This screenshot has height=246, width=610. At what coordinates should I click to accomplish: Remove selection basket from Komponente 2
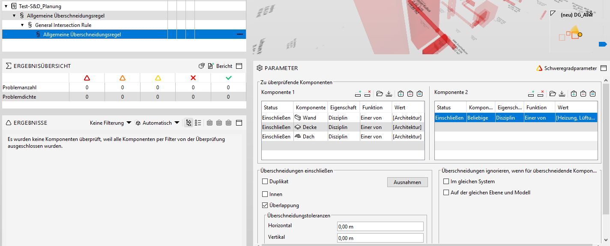coord(583,94)
